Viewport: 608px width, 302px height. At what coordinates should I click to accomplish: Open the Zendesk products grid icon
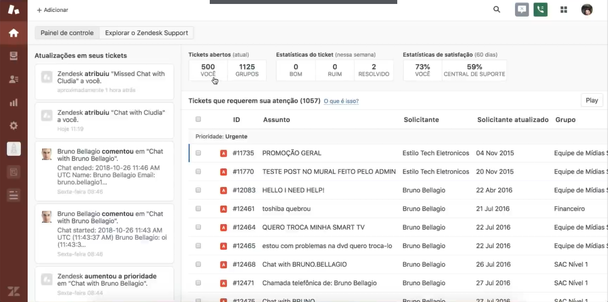(x=563, y=9)
